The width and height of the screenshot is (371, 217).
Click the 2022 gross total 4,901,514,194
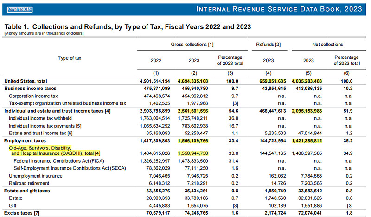[155, 81]
